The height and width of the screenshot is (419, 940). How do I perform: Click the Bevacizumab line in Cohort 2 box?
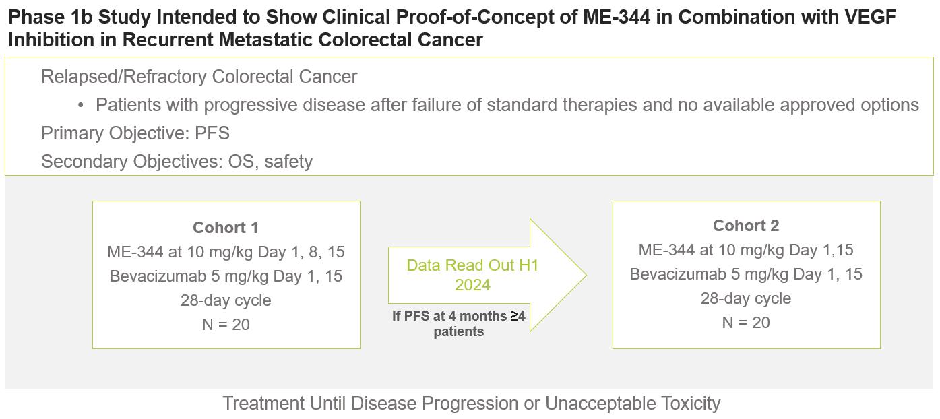click(746, 274)
